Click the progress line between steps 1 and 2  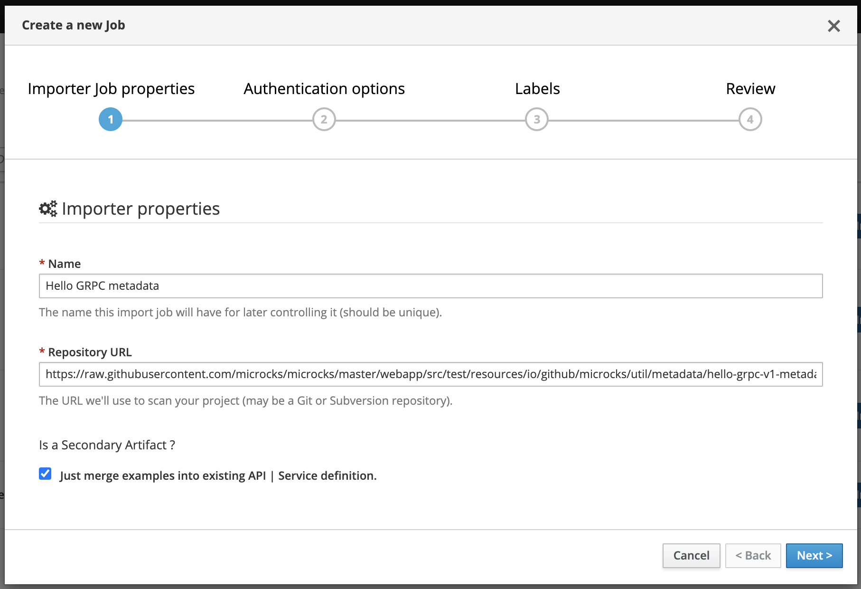(x=216, y=120)
